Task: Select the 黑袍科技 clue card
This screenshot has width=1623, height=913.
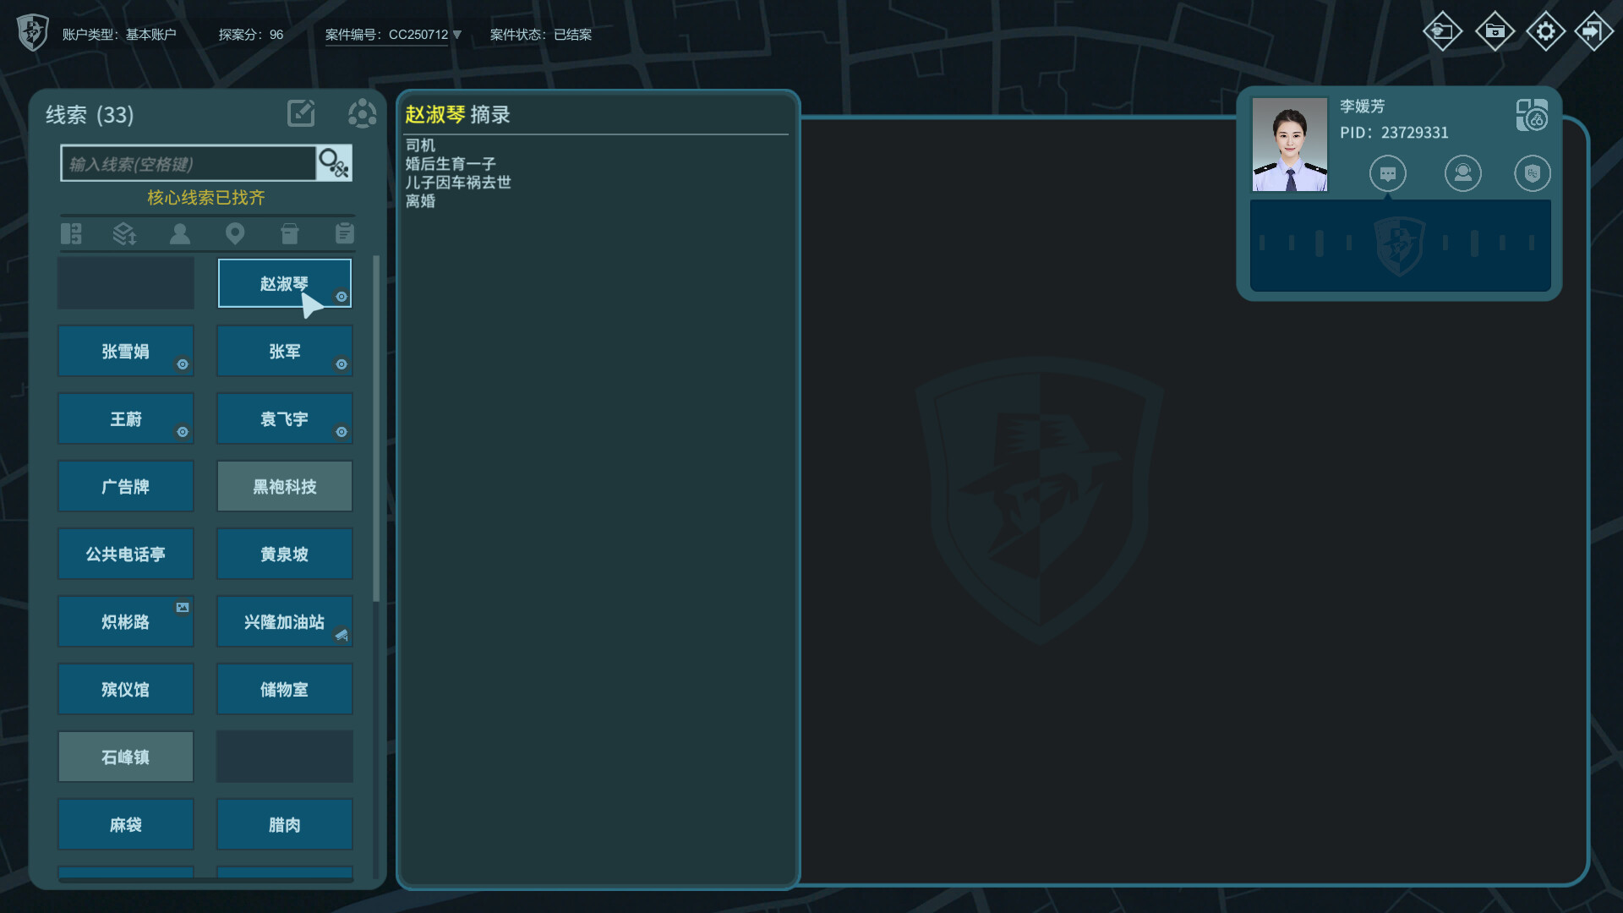Action: point(285,486)
